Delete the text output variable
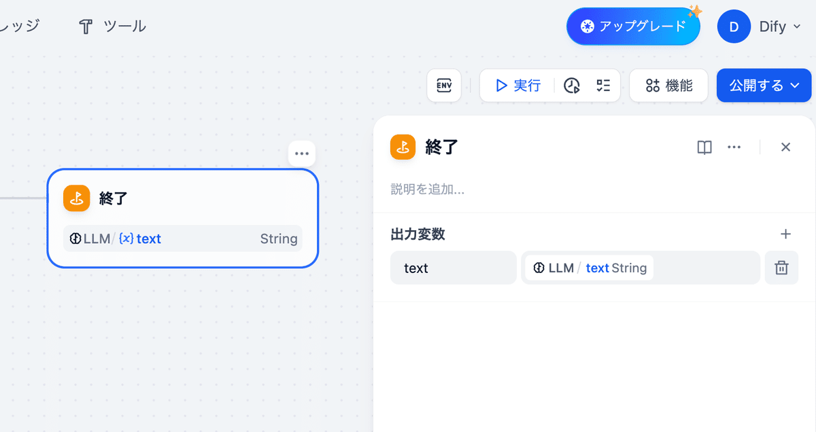This screenshot has height=432, width=816. (781, 268)
